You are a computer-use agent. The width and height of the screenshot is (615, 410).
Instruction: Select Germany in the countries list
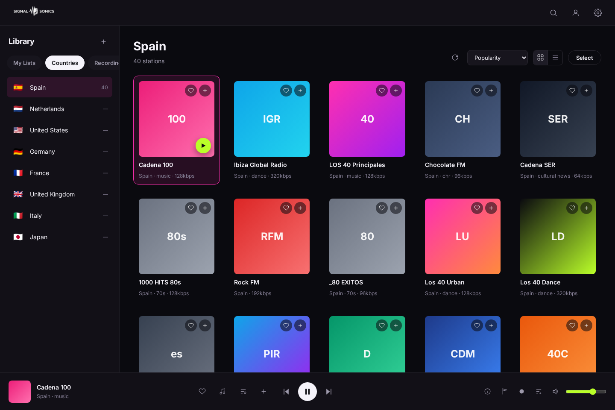(59, 152)
